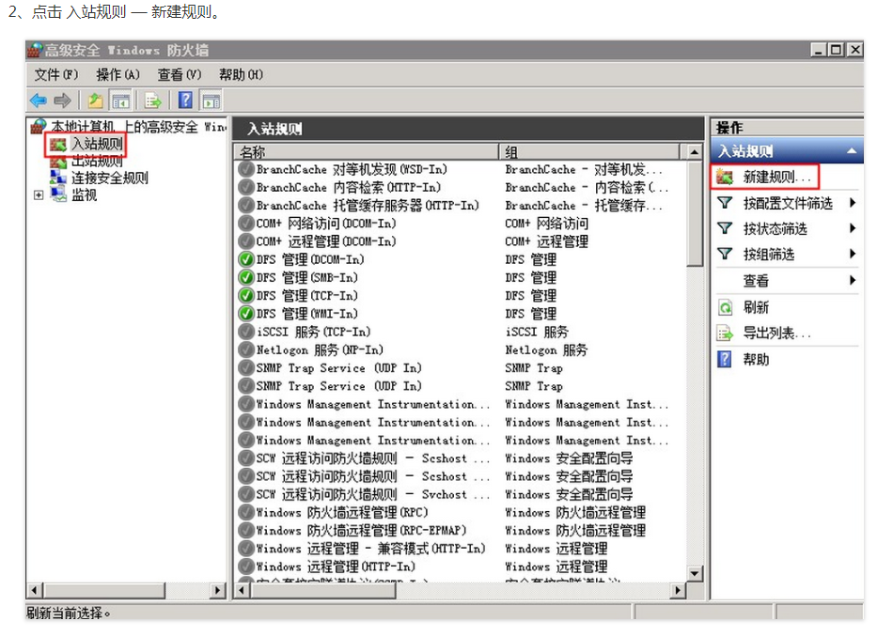This screenshot has height=636, width=893.
Task: Select Windows 远程管理 (HTTP-In) rule
Action: (336, 567)
